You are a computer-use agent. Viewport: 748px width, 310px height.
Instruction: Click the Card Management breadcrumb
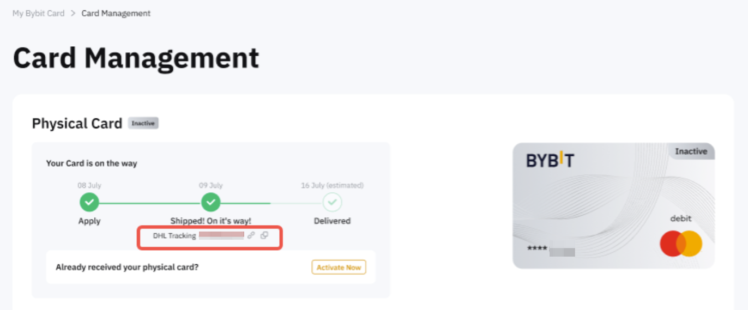tap(116, 13)
